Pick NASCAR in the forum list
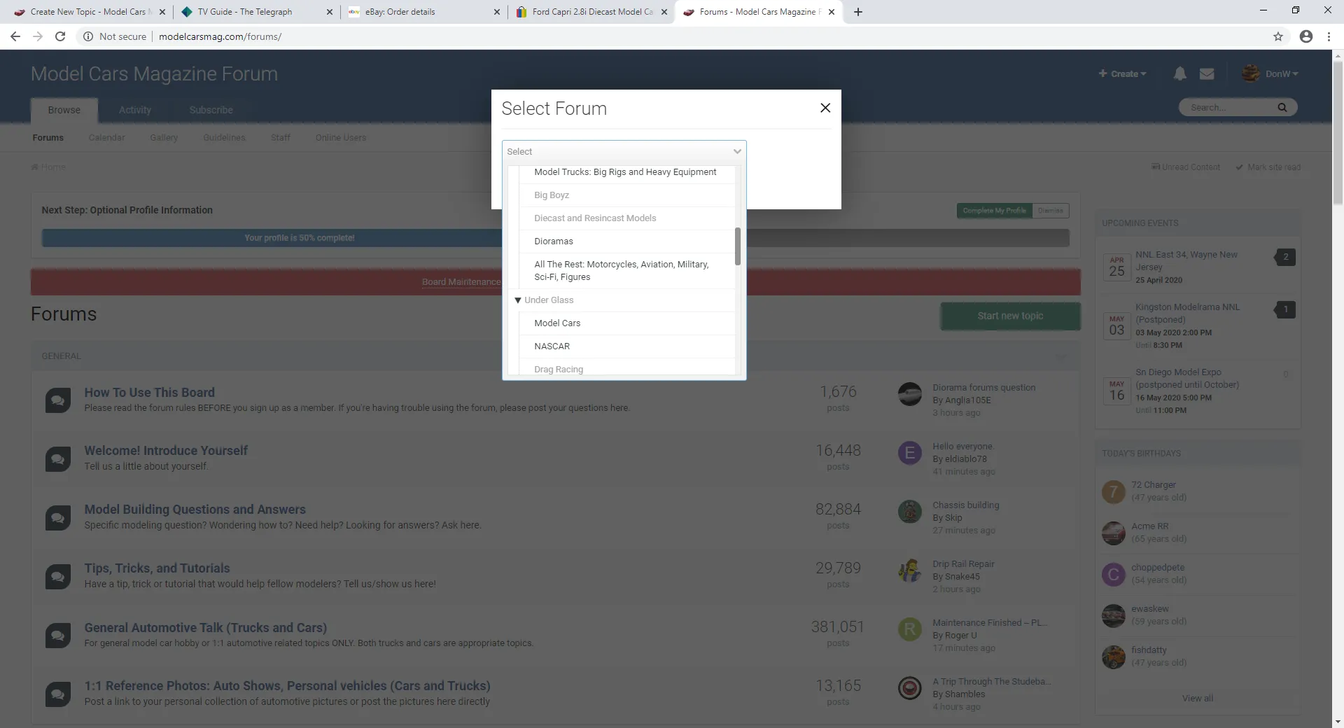Viewport: 1344px width, 728px height. [552, 346]
